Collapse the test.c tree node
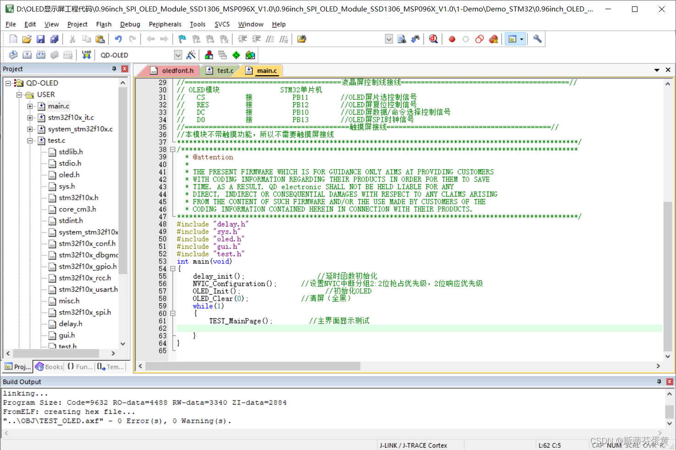676x450 pixels. [30, 141]
